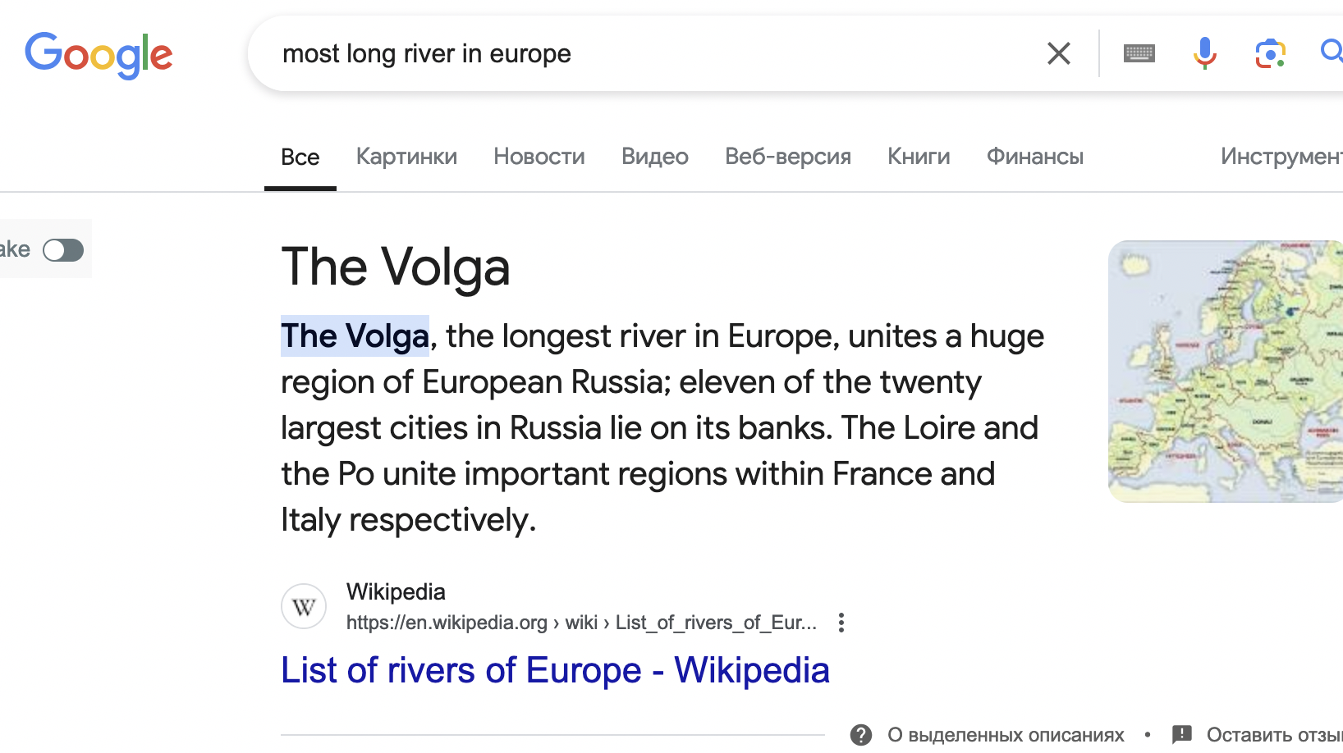Switch to the Новости tab
The width and height of the screenshot is (1343, 753).
539,157
